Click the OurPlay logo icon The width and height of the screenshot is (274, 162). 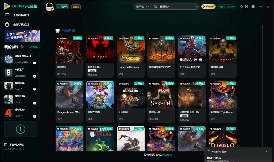(x=7, y=6)
